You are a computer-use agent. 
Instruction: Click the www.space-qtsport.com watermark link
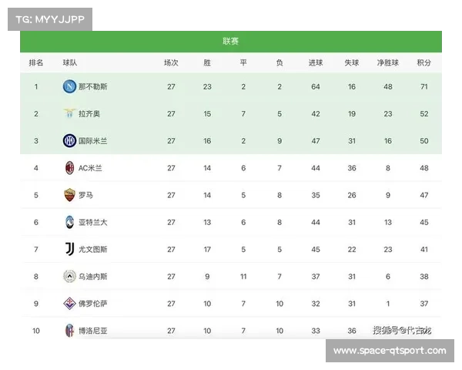pyautogui.click(x=390, y=351)
